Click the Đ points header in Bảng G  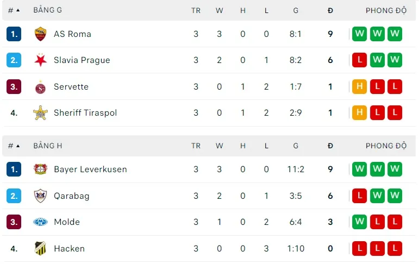pos(330,10)
